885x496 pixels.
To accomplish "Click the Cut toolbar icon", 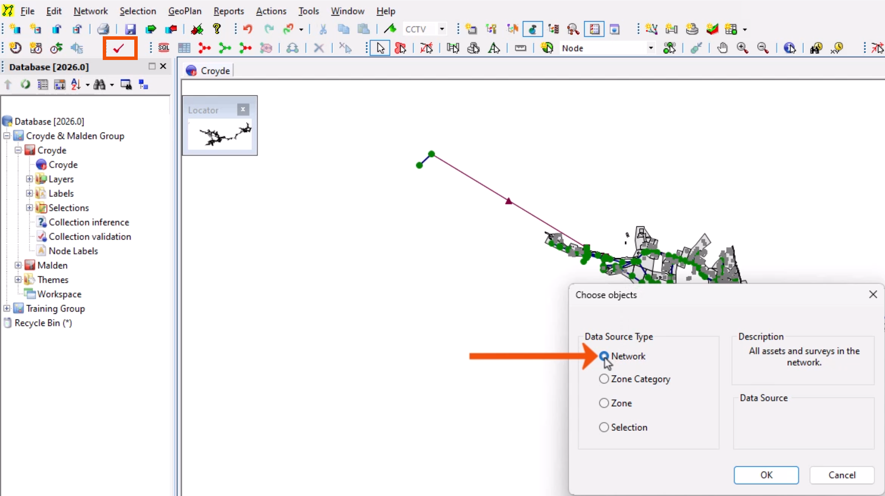I will 323,28.
